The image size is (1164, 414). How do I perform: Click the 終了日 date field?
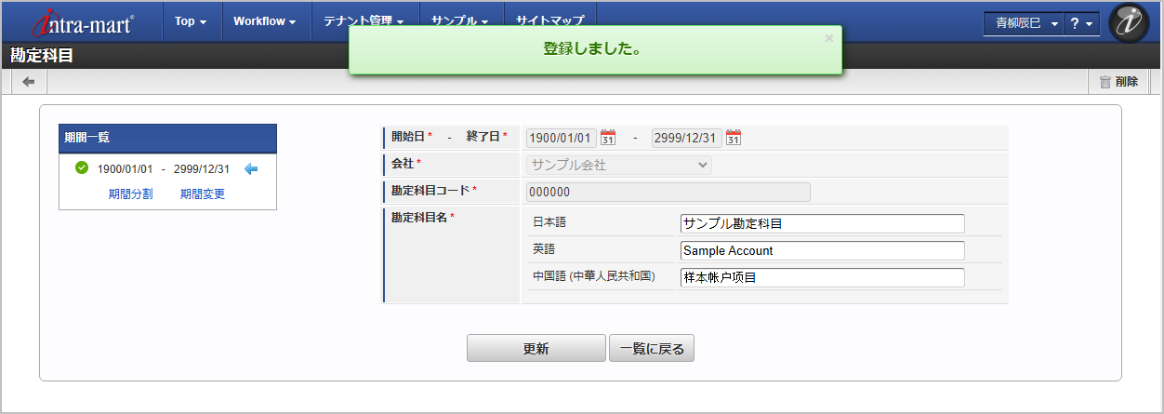tap(687, 138)
